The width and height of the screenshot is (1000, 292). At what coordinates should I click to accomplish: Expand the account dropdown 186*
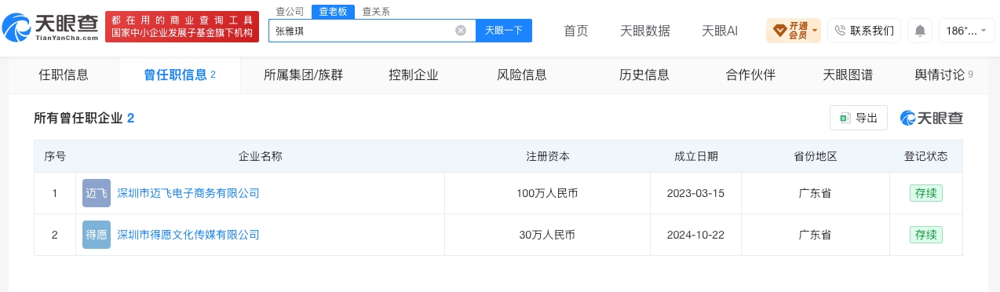coord(967,31)
